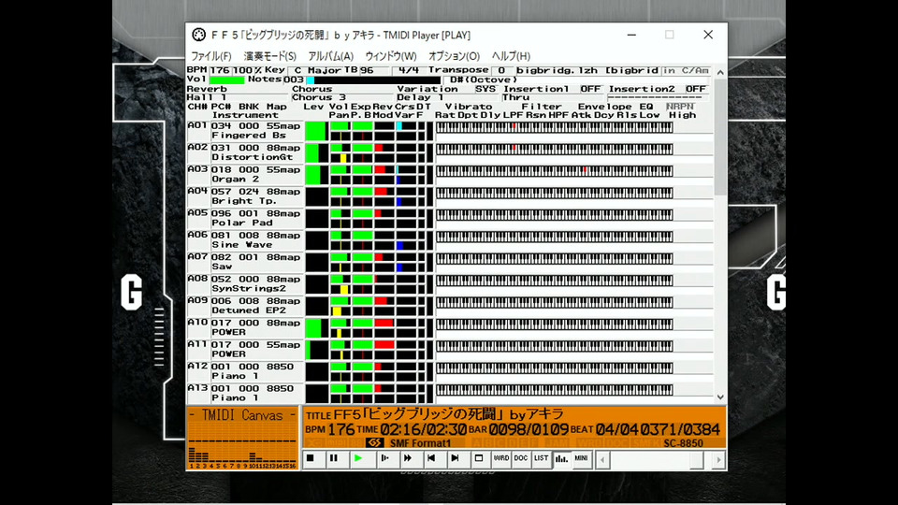This screenshot has width=898, height=505.
Task: Click the A01 green level meter
Action: coord(315,131)
